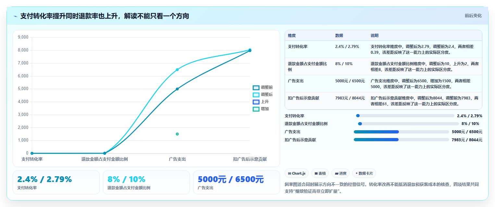This screenshot has height=207, width=495.
Task: Click the 维度 column header
Action: point(292,35)
